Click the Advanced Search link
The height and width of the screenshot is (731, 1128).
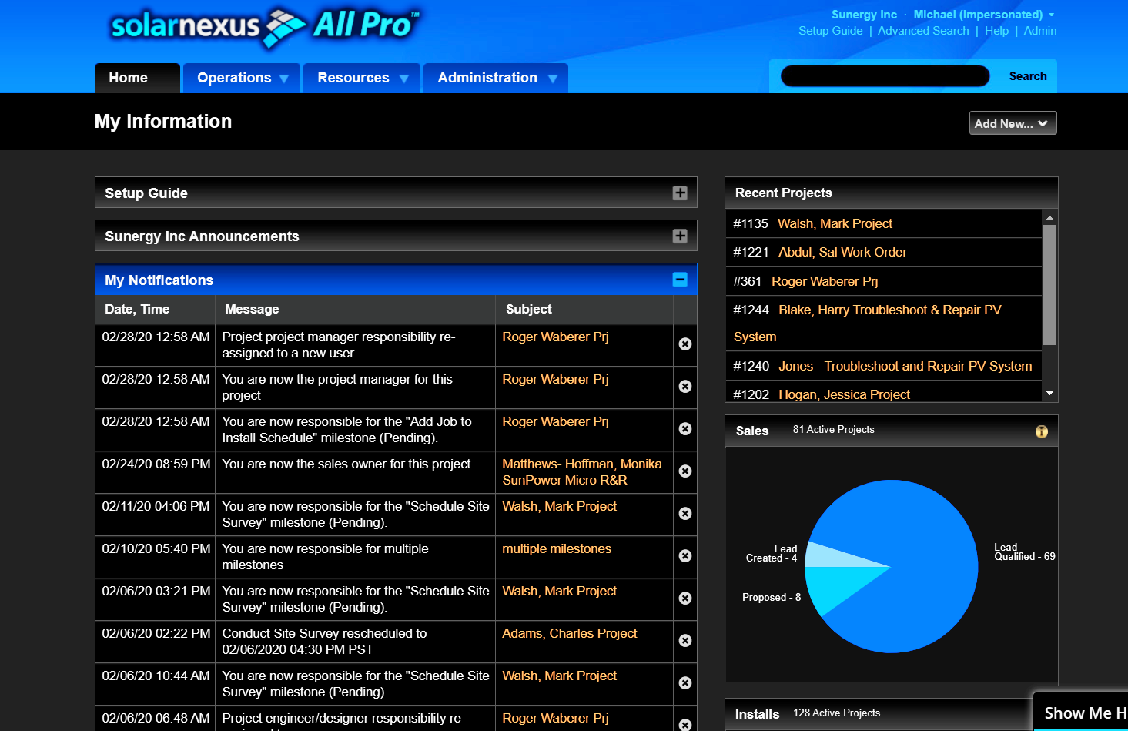click(x=922, y=31)
